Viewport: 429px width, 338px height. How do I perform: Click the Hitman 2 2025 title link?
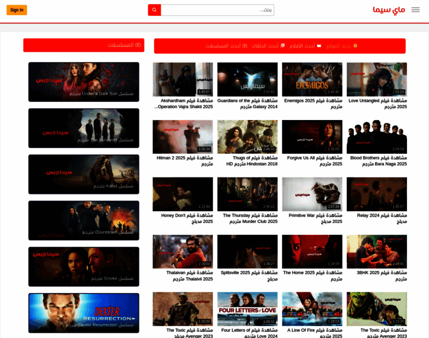185,161
